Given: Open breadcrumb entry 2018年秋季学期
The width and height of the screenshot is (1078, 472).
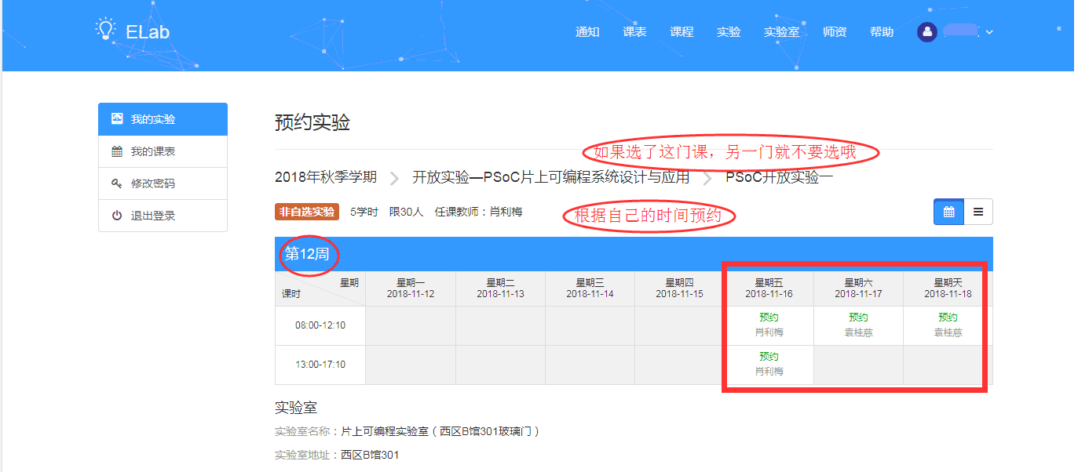Looking at the screenshot, I should coord(326,177).
